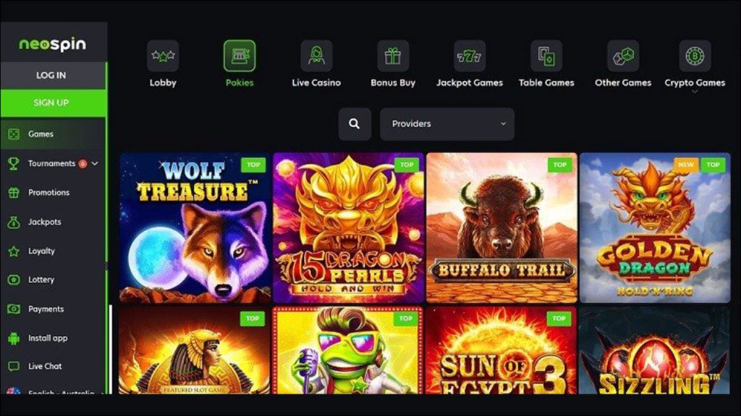741x416 pixels.
Task: Click the Android Install app icon
Action: click(x=14, y=338)
